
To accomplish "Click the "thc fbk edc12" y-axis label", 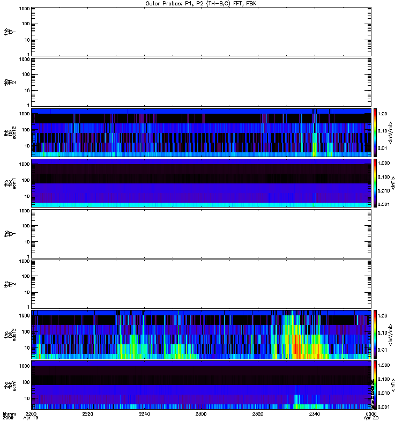I will click(10, 335).
